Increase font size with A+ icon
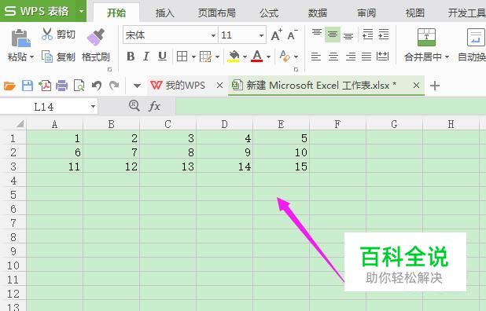Screen dimensions: 486x311 tap(277, 35)
